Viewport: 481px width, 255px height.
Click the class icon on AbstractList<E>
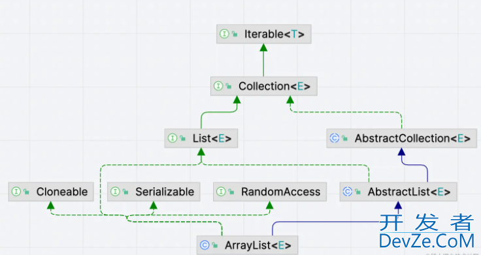347,192
